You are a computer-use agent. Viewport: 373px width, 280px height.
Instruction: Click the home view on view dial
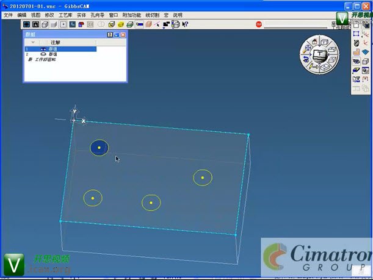pyautogui.click(x=314, y=41)
